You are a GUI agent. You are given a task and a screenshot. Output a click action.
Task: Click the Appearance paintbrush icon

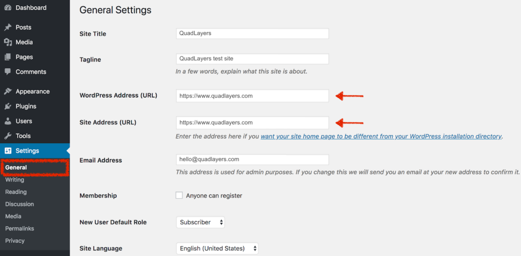pyautogui.click(x=8, y=91)
